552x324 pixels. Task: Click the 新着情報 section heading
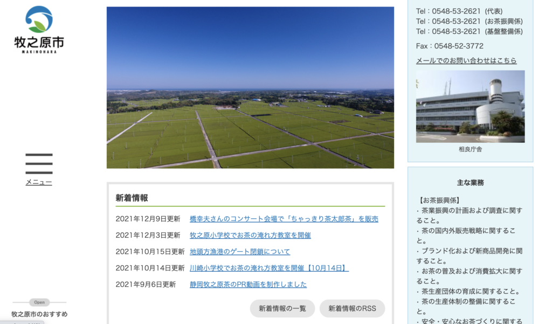[x=132, y=198]
